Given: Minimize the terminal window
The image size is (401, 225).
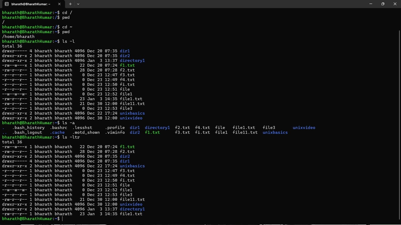Looking at the screenshot, I should tap(371, 4).
